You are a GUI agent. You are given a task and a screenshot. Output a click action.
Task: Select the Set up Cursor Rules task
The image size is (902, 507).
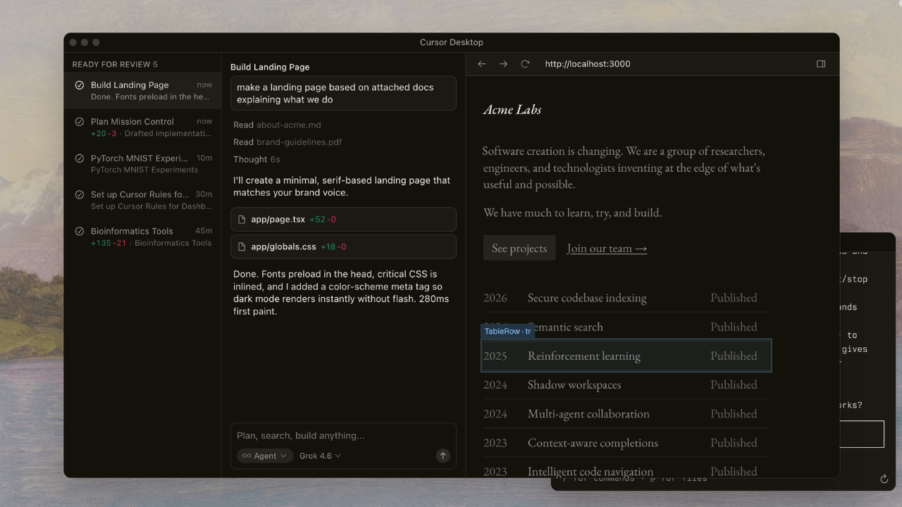pyautogui.click(x=143, y=201)
